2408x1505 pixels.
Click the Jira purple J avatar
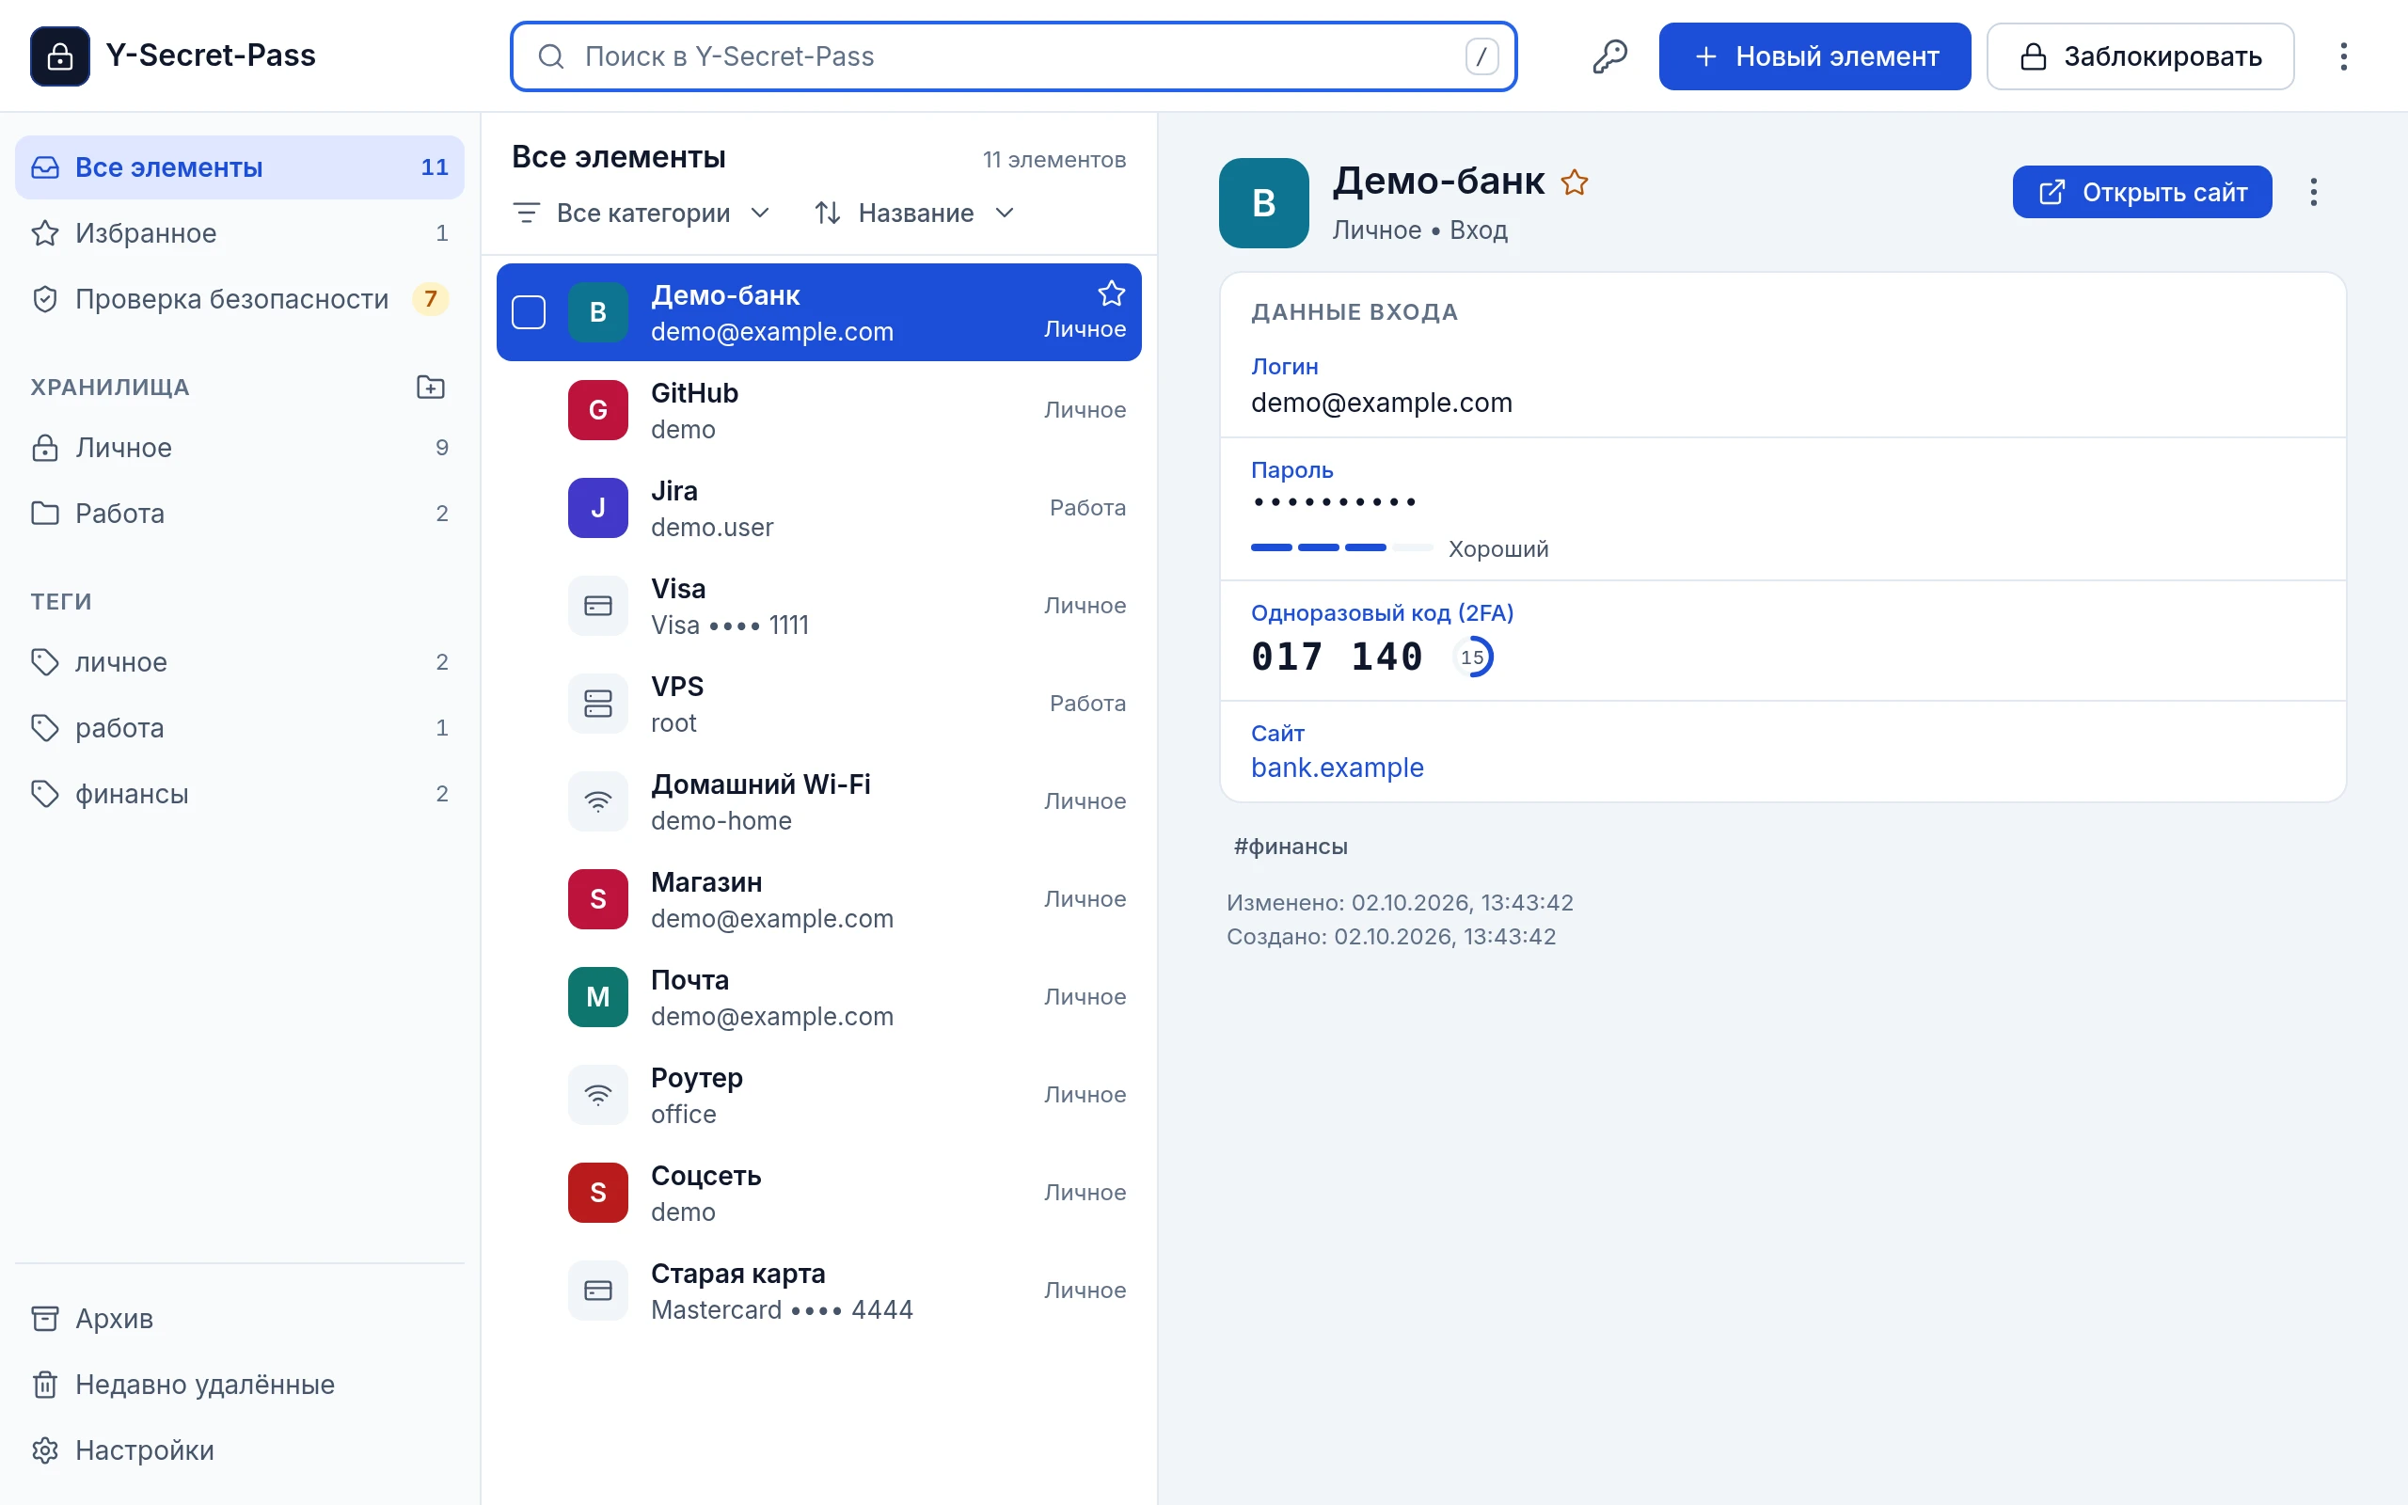598,508
